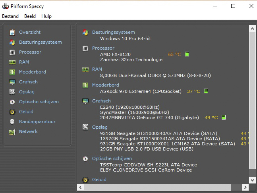Click the horizontal scrollbar right arrow
Image resolution: width=257 pixels, height=193 pixels.
pos(244,187)
